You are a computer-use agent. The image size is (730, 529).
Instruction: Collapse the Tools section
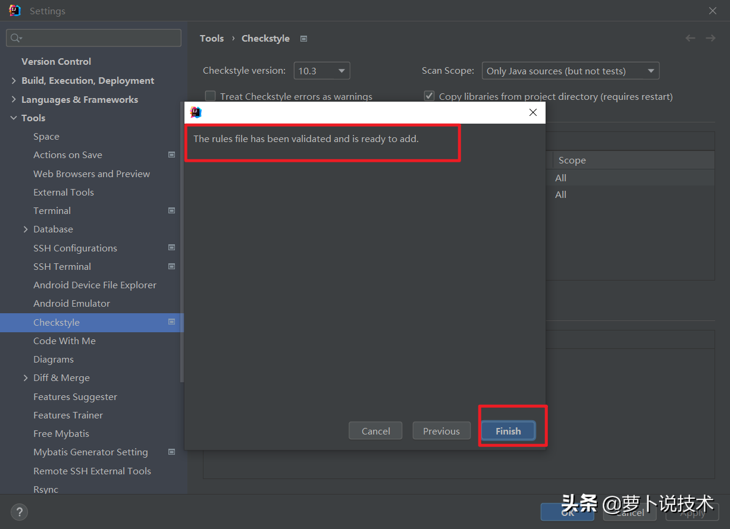click(x=14, y=118)
